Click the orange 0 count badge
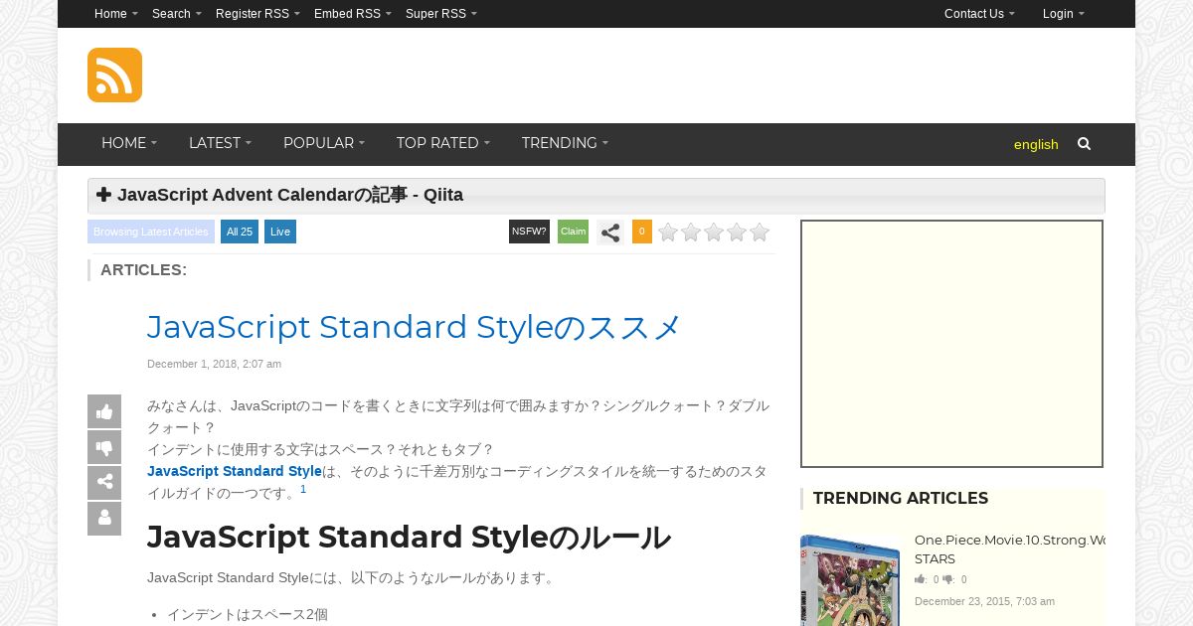This screenshot has width=1193, height=626. (x=642, y=232)
